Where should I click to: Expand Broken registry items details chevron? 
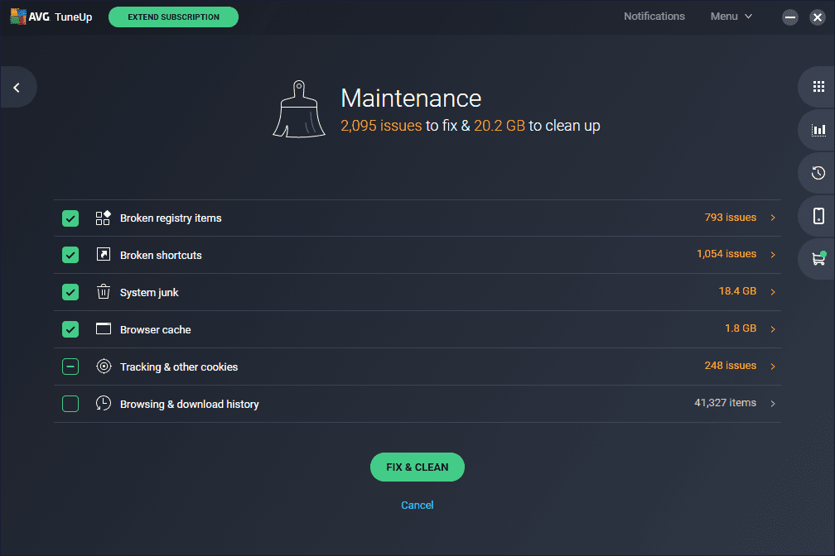point(773,218)
